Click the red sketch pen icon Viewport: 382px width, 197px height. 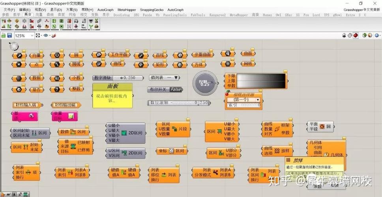(x=54, y=35)
